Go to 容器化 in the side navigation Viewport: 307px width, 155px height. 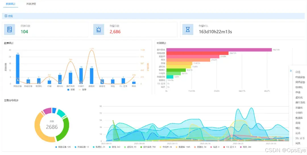[x=299, y=108]
